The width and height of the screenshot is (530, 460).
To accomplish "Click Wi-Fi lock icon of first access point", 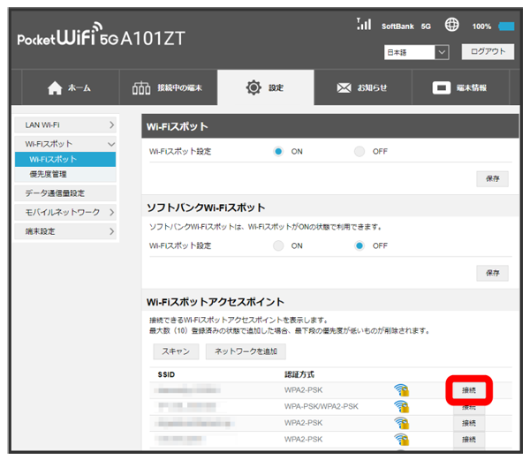I will tap(401, 389).
